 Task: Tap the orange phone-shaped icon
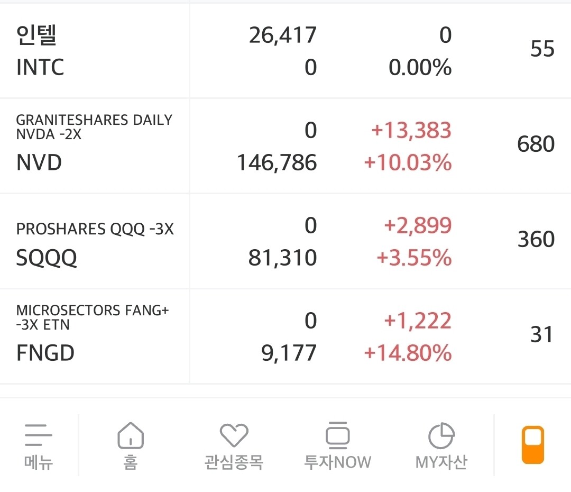coord(532,445)
